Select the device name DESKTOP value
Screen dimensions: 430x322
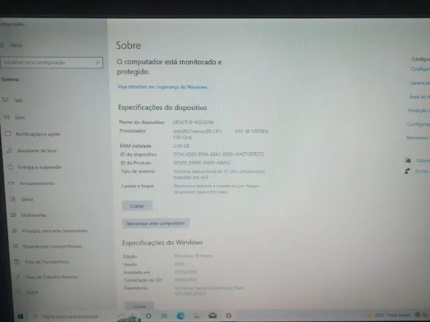pyautogui.click(x=193, y=122)
